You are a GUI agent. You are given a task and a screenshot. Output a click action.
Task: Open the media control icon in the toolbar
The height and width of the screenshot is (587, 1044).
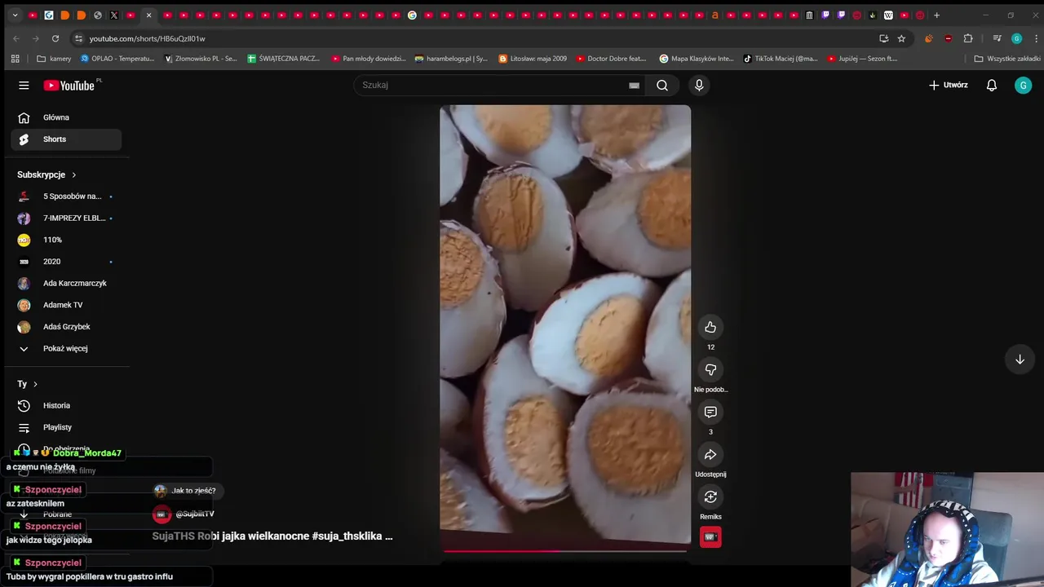(x=997, y=38)
